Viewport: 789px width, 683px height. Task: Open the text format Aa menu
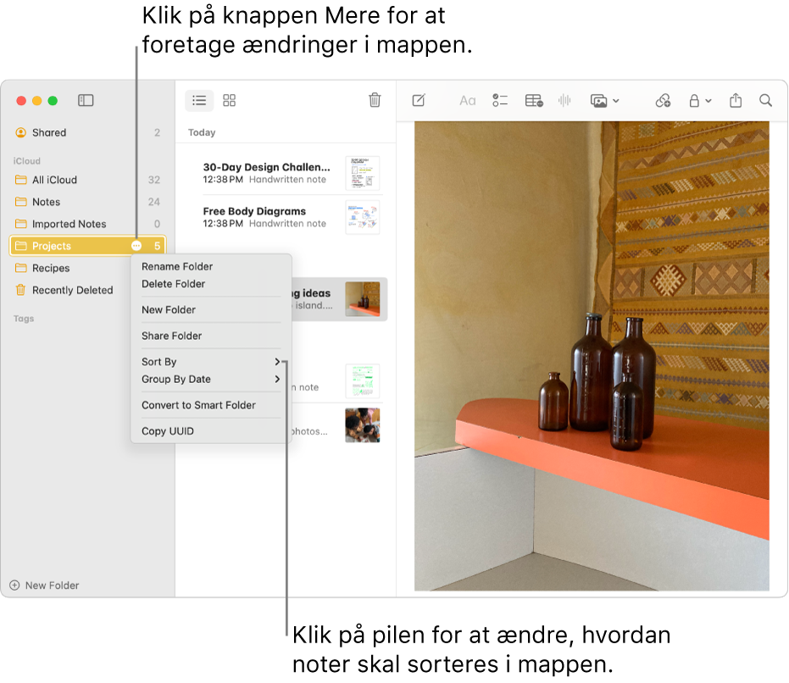[468, 101]
